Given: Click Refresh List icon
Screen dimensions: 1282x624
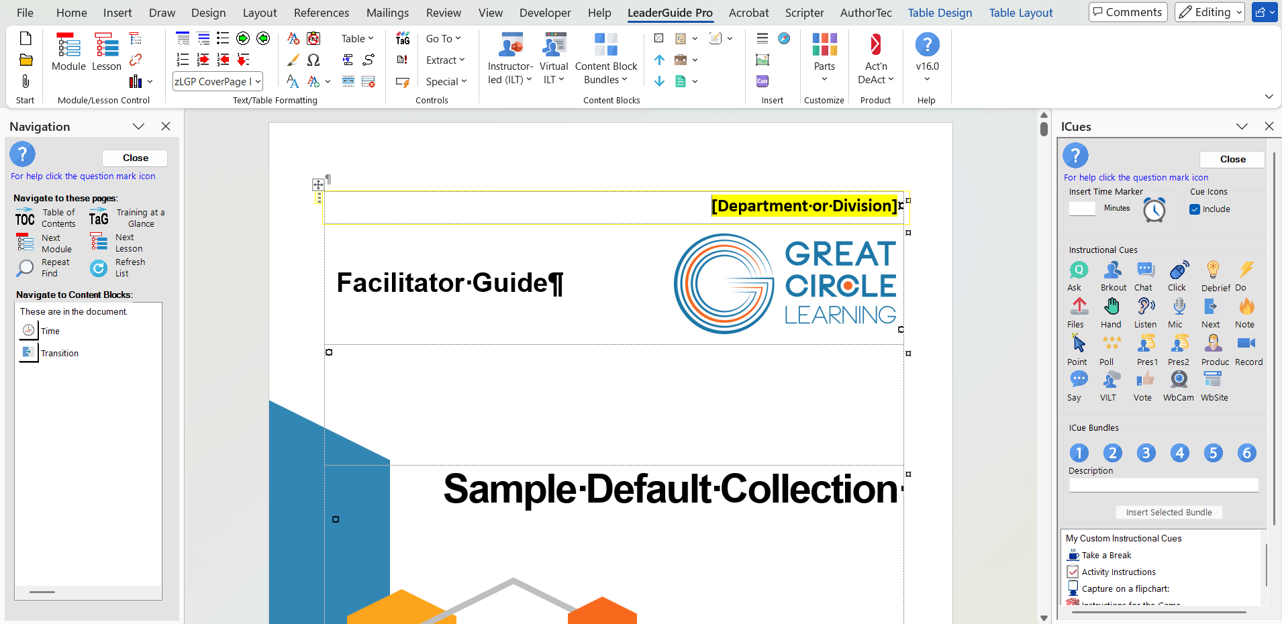Looking at the screenshot, I should tap(99, 268).
